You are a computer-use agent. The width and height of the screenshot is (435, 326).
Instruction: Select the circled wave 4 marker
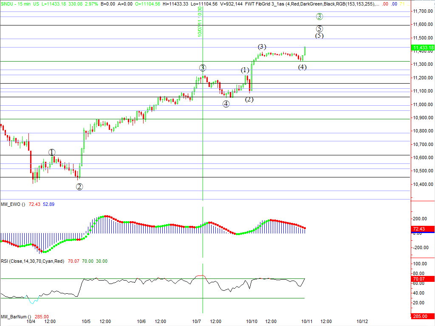(x=226, y=104)
